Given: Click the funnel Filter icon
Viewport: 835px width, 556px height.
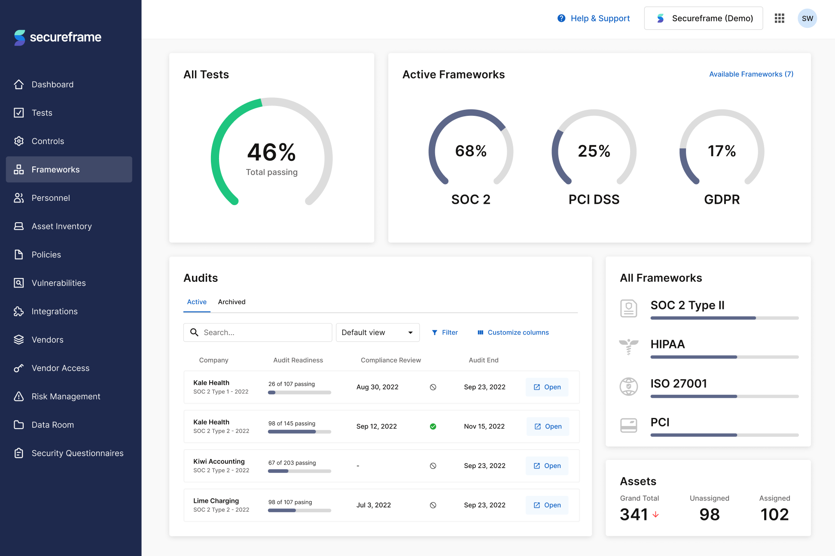Looking at the screenshot, I should (435, 332).
